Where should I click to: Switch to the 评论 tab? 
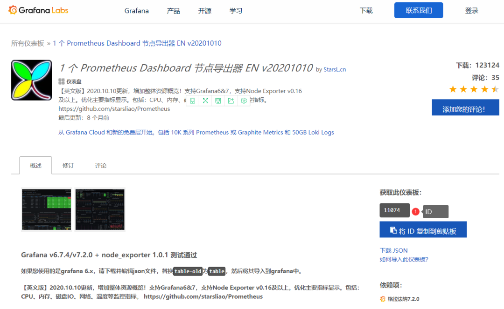click(101, 165)
